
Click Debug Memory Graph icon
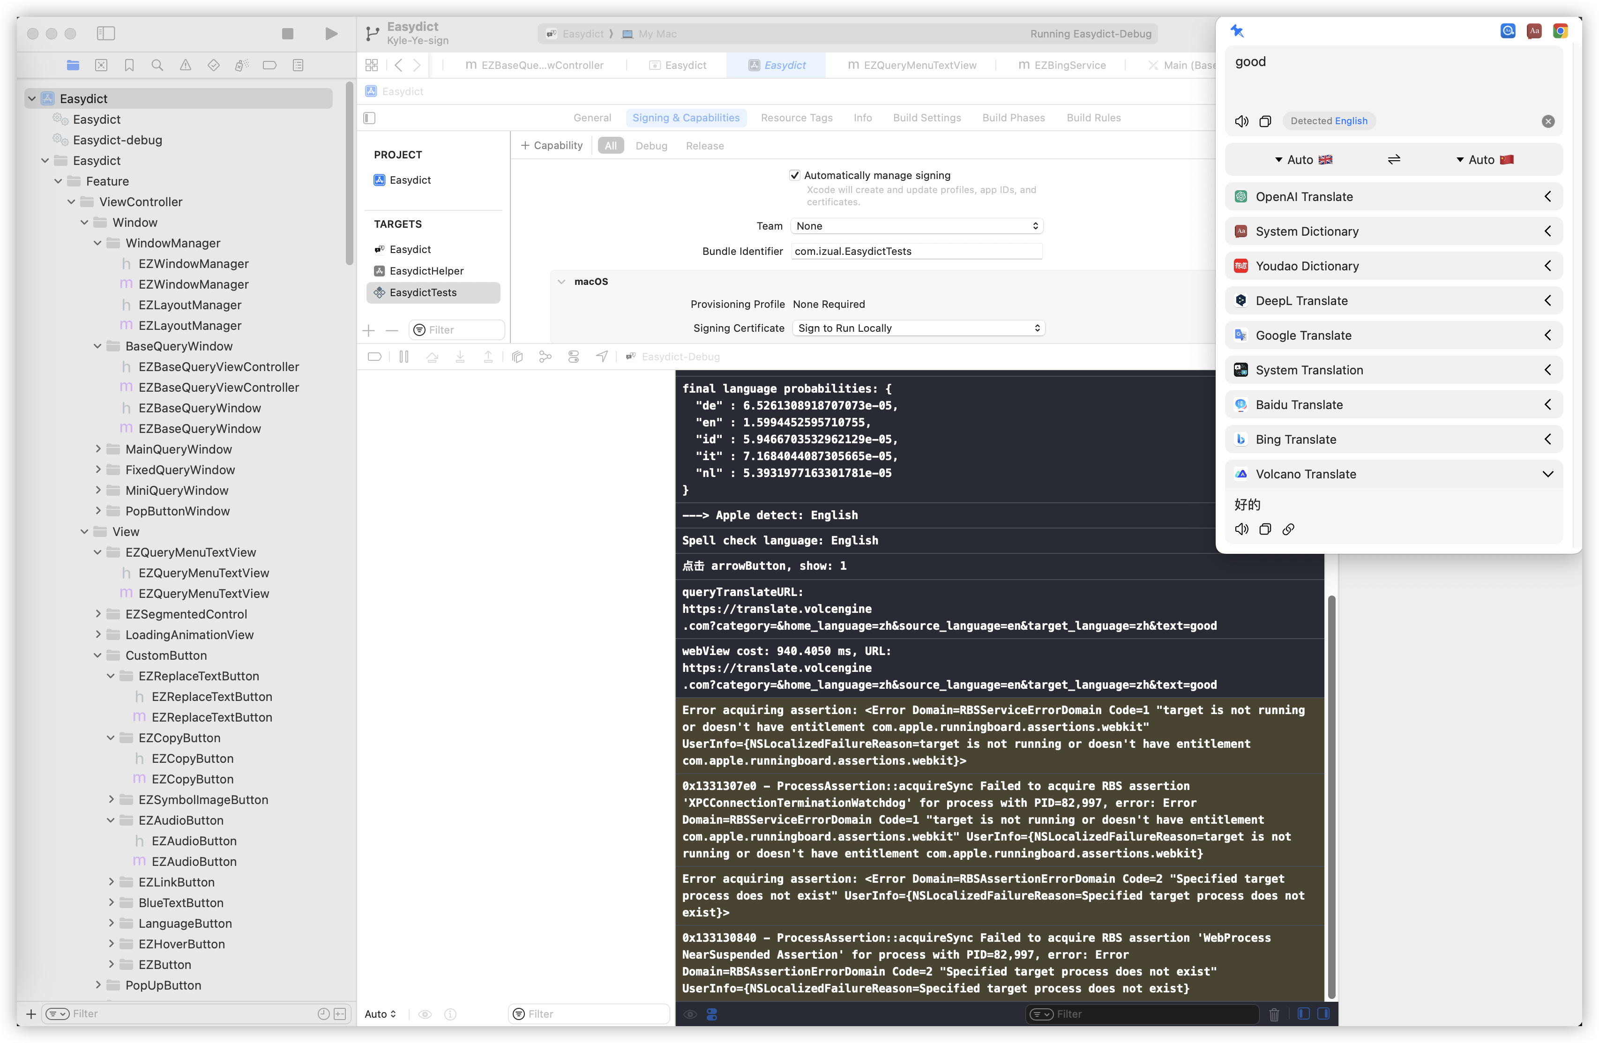pos(545,357)
